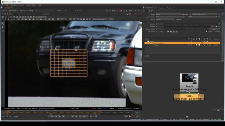The height and width of the screenshot is (126, 225).
Task: Open the premultiply dropdown
Action: point(170,17)
